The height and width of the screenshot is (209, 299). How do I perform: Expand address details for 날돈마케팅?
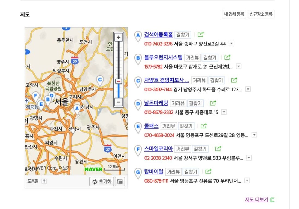(x=224, y=112)
